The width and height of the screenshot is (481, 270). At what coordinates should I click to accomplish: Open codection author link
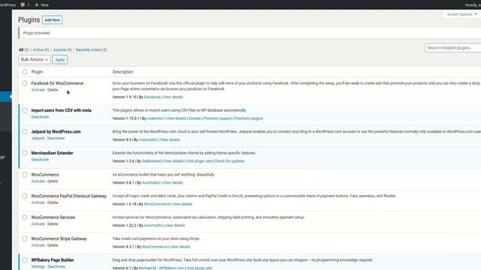click(156, 118)
